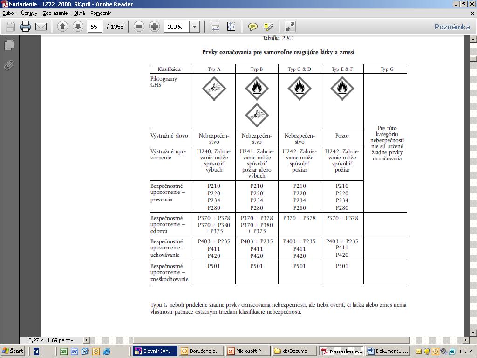Click the Save icon in the toolbar
Viewport: 477px width, 358px height.
10,27
